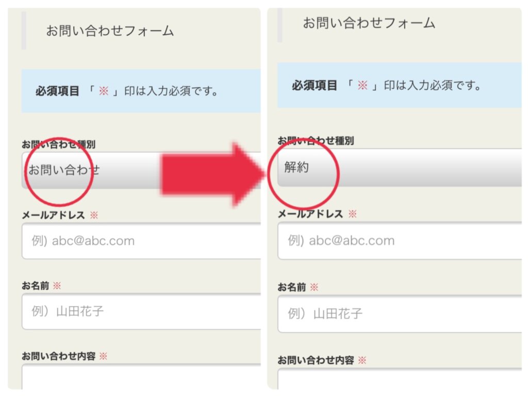528x396 pixels.
Task: Click the big red arrow between forms
Action: coord(213,174)
